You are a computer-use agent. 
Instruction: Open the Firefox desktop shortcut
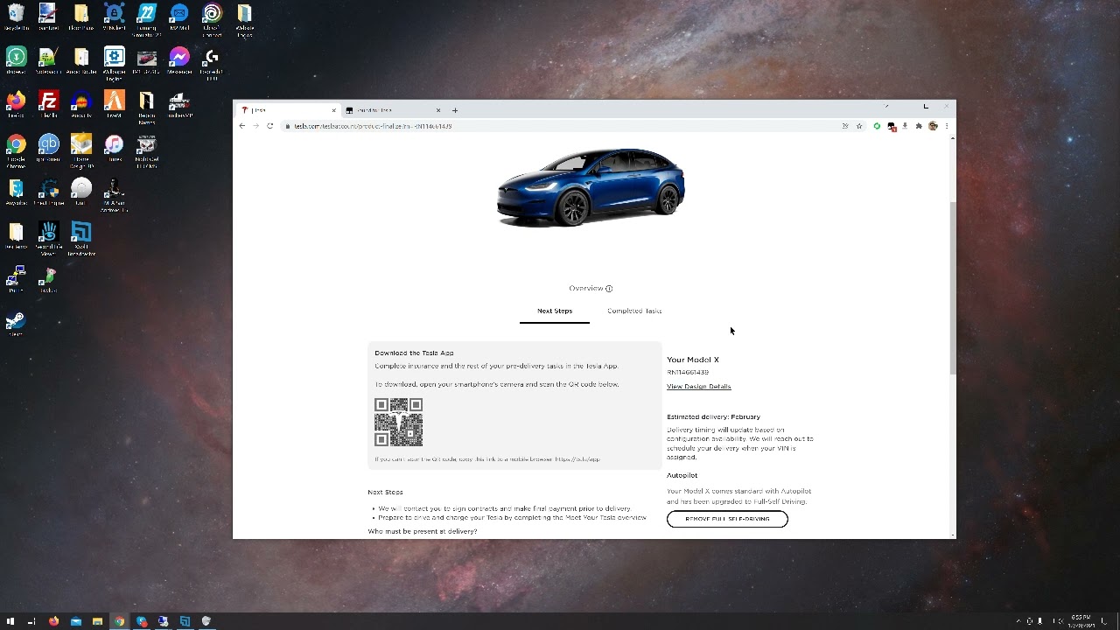[x=16, y=105]
